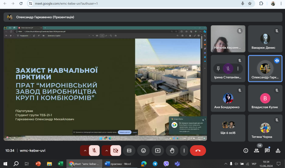The width and height of the screenshot is (285, 168).
Task: Open more options in the Meet control bar
Action: pos(184,151)
